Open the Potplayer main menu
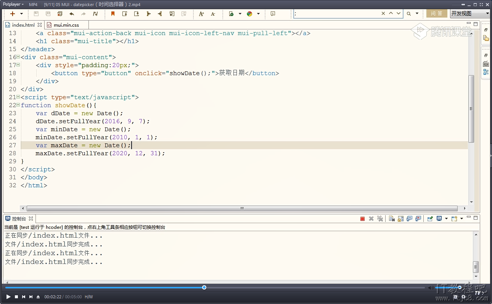The height and width of the screenshot is (304, 492). pyautogui.click(x=13, y=4)
